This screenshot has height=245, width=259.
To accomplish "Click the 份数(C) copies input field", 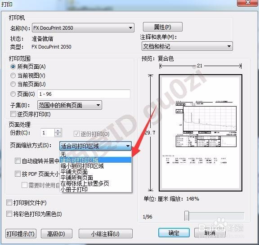I will pyautogui.click(x=47, y=133).
